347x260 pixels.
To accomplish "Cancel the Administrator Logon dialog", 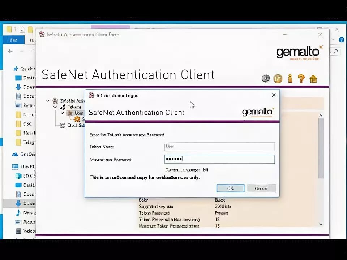I will [261, 188].
